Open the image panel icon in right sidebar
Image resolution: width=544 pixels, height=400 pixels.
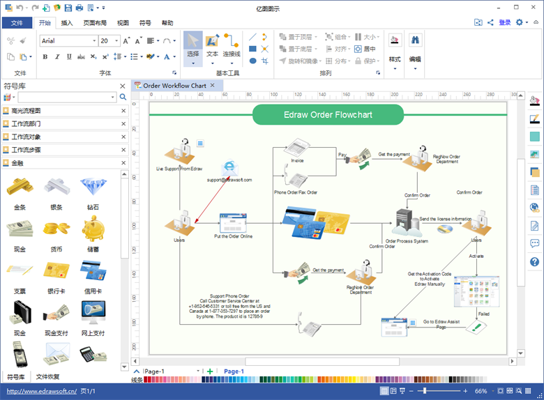tap(535, 154)
